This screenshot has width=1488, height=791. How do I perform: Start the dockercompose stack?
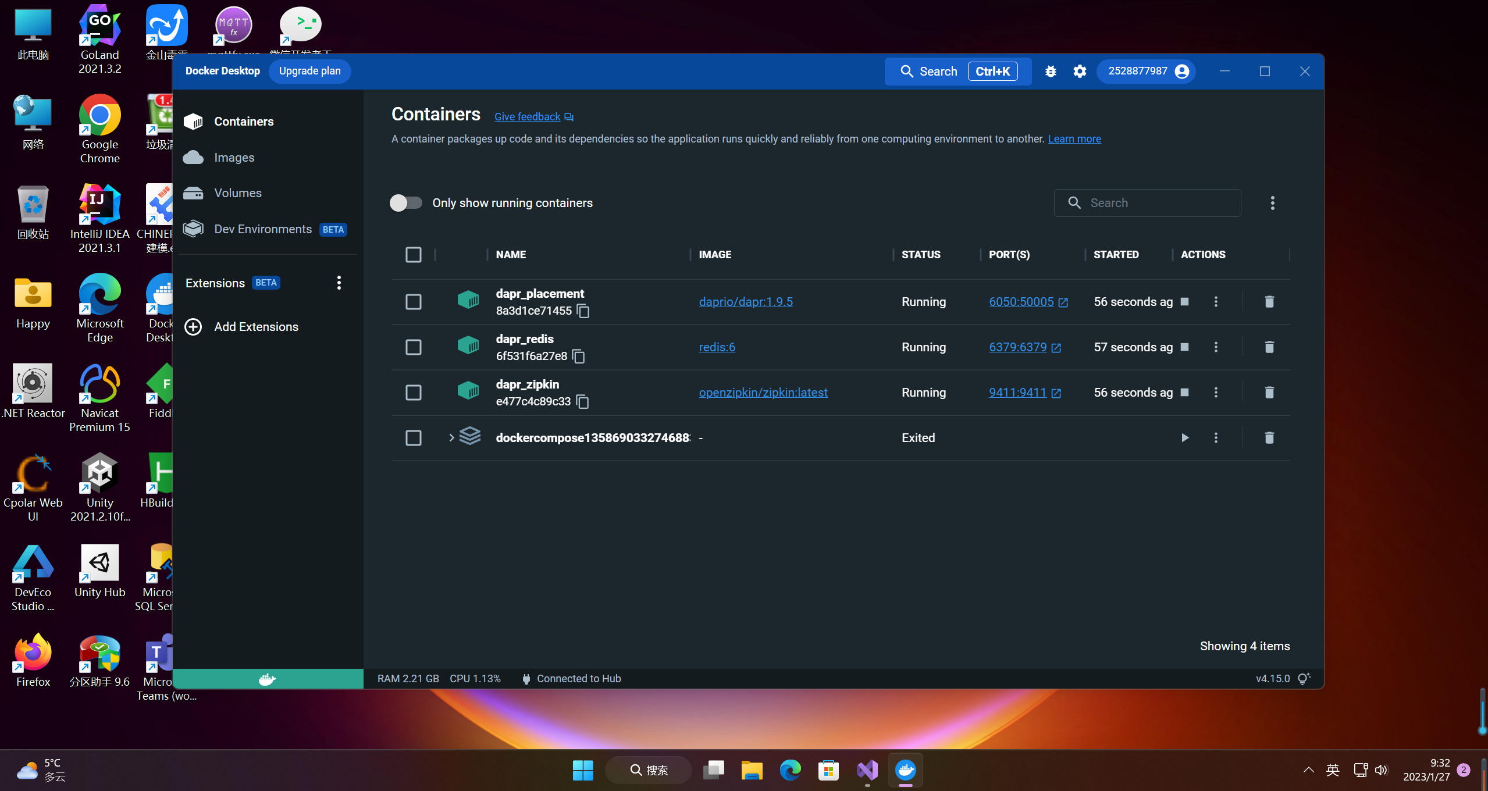[x=1184, y=437]
